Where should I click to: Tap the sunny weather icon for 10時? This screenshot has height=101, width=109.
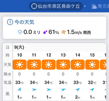coord(20,65)
